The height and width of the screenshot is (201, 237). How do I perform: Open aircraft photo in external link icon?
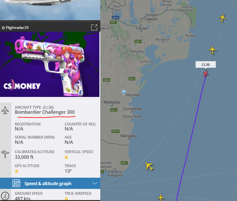pos(94,27)
